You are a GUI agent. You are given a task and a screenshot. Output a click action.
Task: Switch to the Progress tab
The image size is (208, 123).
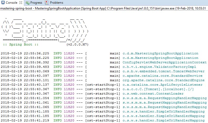(x=36, y=3)
